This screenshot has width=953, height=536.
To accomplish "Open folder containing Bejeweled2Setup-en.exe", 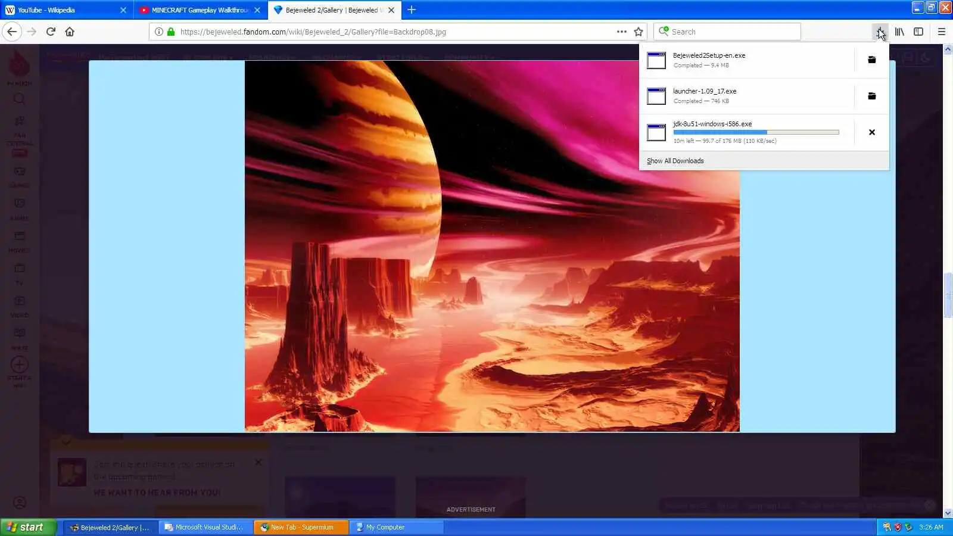I will point(872,60).
